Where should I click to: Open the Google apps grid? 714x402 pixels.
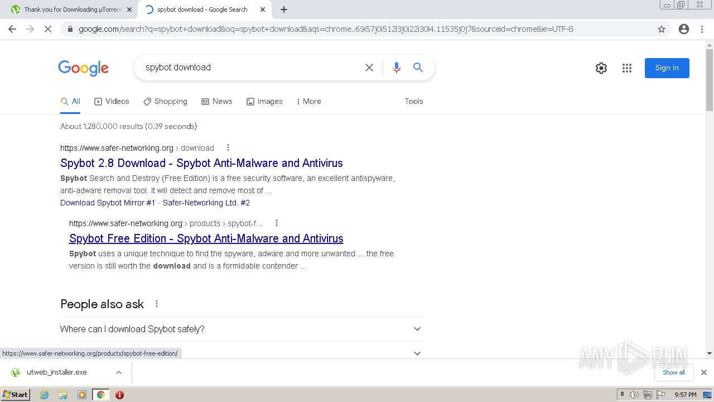coord(627,68)
